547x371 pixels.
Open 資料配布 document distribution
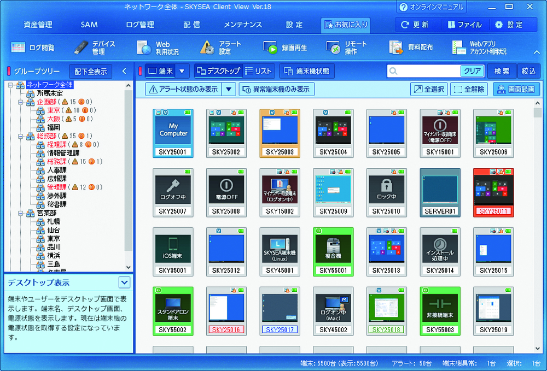(411, 48)
